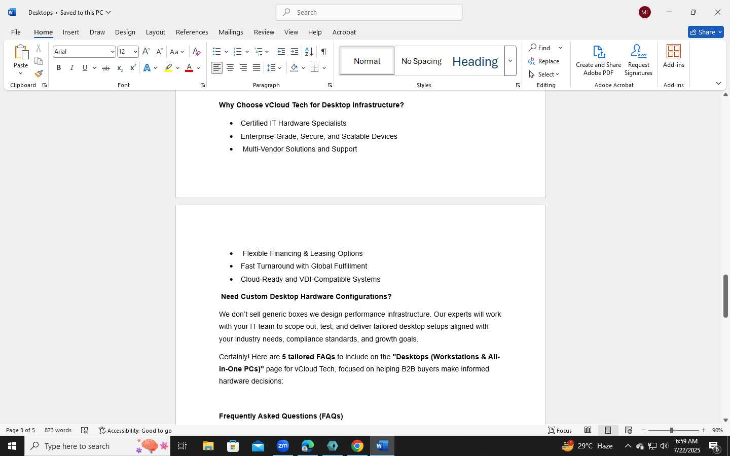Open the References tab
This screenshot has width=730, height=456.
[x=192, y=32]
